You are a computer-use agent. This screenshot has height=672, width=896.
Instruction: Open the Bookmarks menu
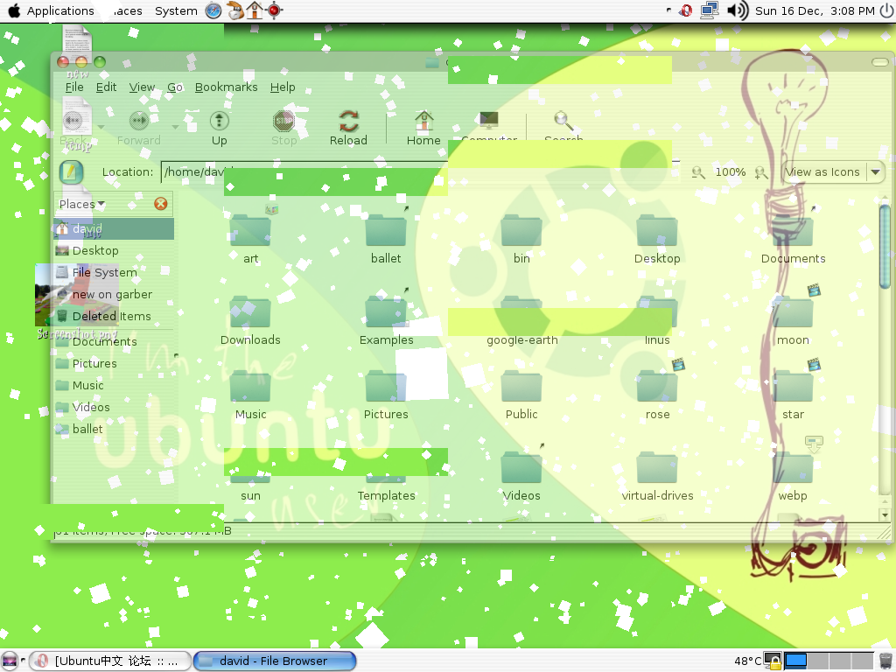click(227, 87)
